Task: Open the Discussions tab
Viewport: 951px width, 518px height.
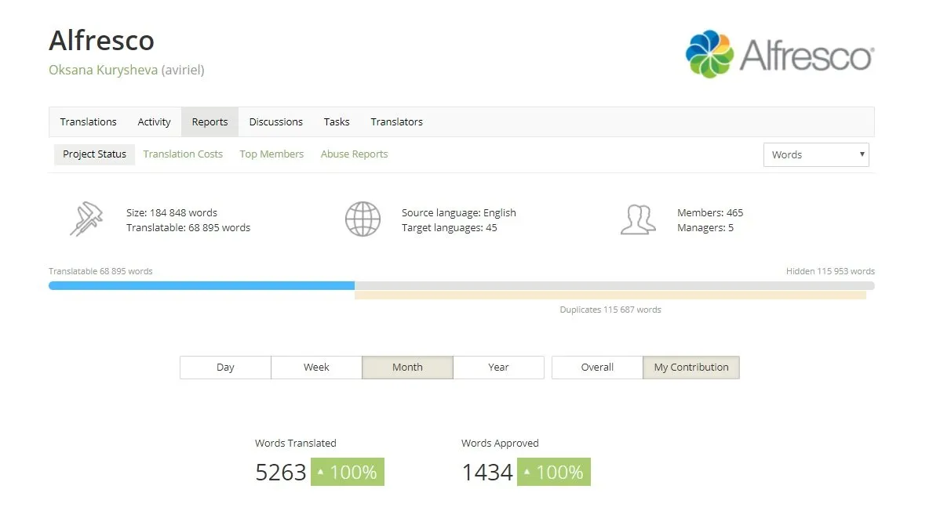Action: [275, 122]
